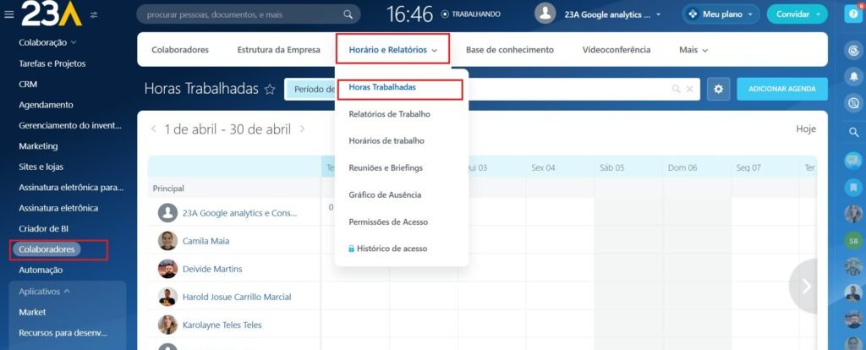The image size is (866, 350).
Task: Open Gerenciamento do inventário in sidebar
Action: tap(70, 125)
